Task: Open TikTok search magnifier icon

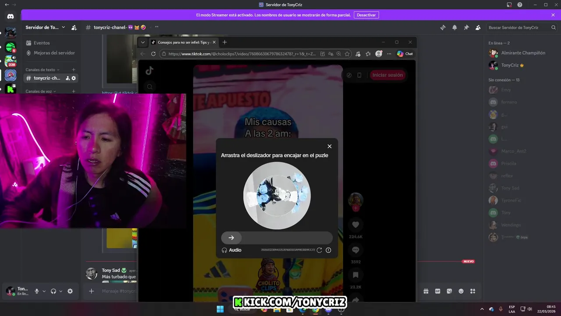Action: click(149, 87)
